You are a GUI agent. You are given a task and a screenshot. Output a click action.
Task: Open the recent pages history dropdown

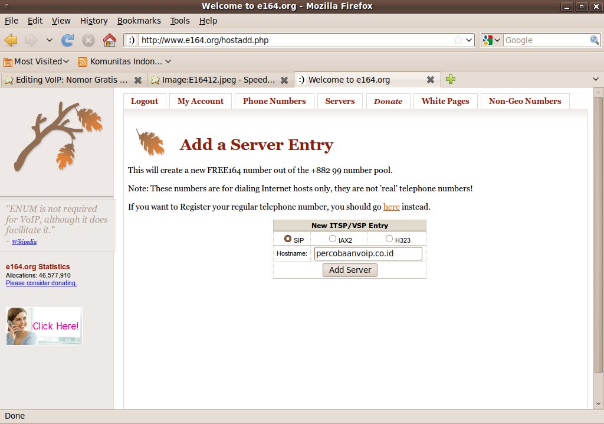pos(50,40)
